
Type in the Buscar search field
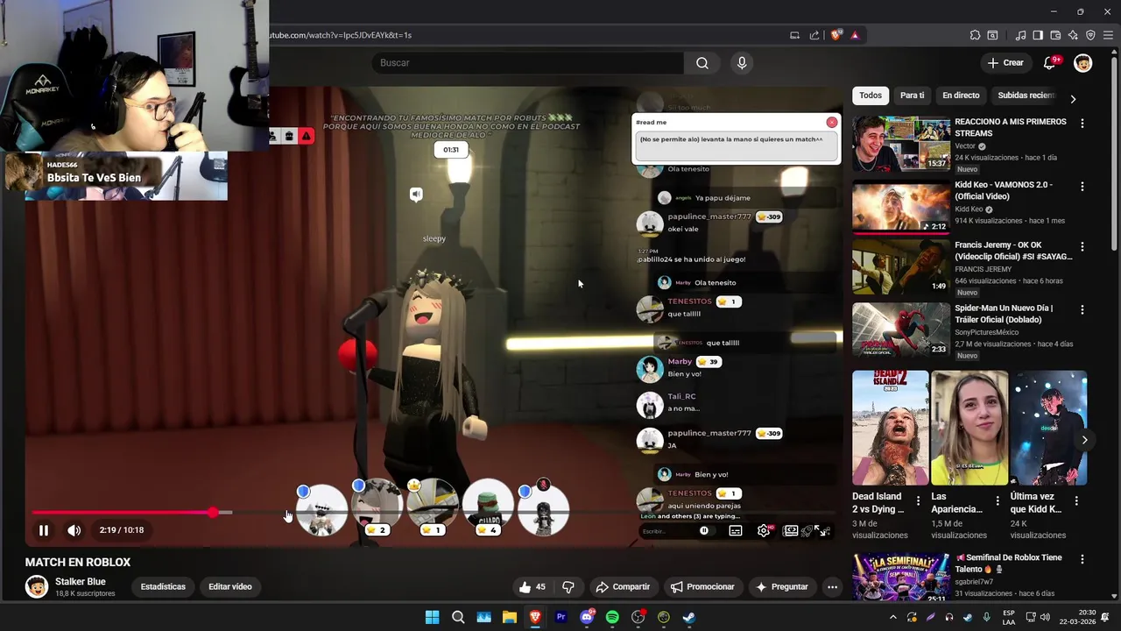tap(528, 63)
